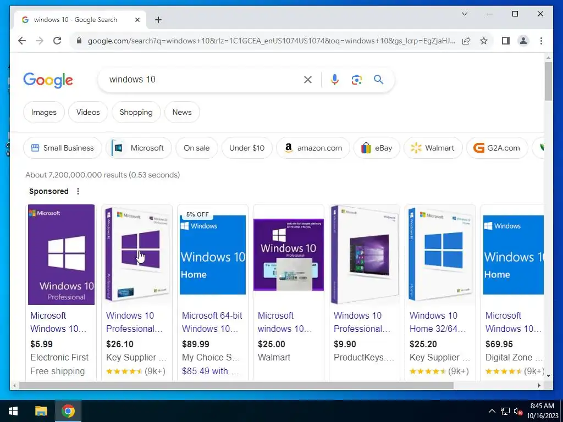Bookmark this tab with the star icon

click(484, 41)
